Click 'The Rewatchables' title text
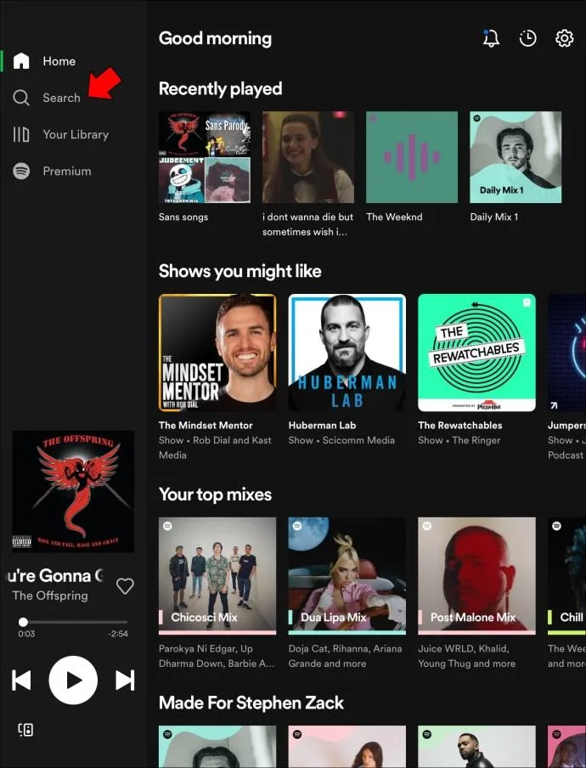The width and height of the screenshot is (586, 768). click(460, 425)
